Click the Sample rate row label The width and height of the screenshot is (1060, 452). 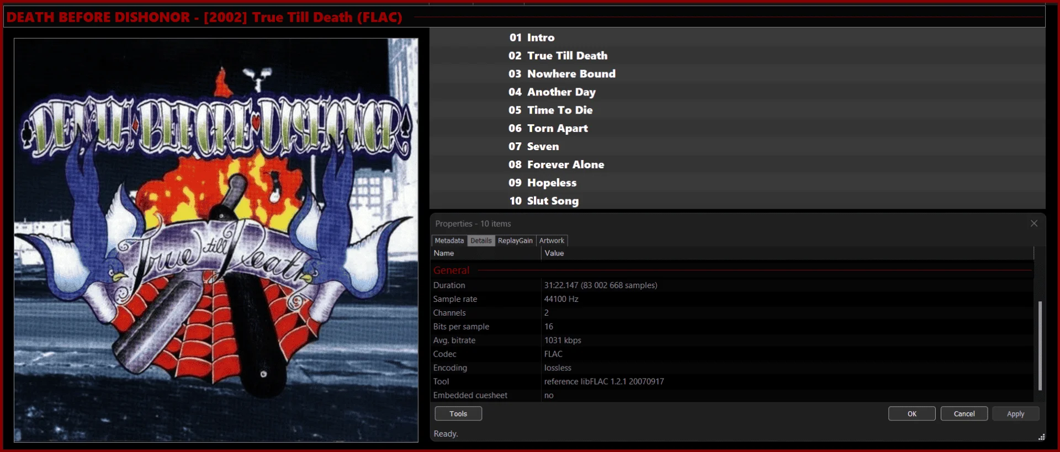click(x=455, y=299)
